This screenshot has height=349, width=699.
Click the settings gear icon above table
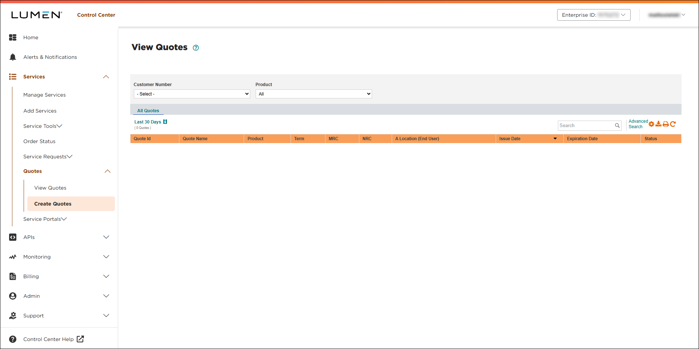tap(651, 124)
